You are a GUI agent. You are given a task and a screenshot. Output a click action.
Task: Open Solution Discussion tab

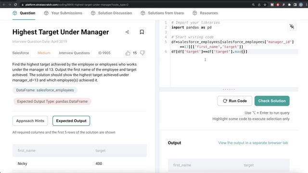click(x=111, y=13)
